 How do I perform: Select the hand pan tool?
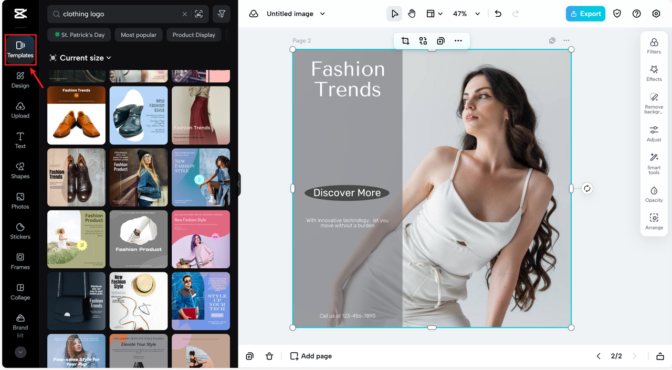pyautogui.click(x=412, y=14)
